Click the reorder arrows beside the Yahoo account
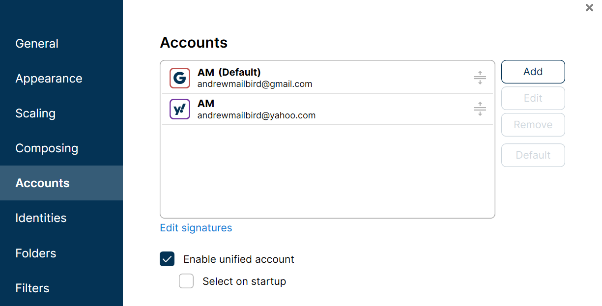This screenshot has width=602, height=306. (x=480, y=109)
